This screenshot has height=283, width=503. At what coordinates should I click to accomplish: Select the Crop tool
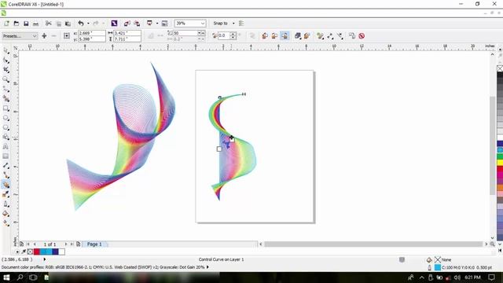6,70
